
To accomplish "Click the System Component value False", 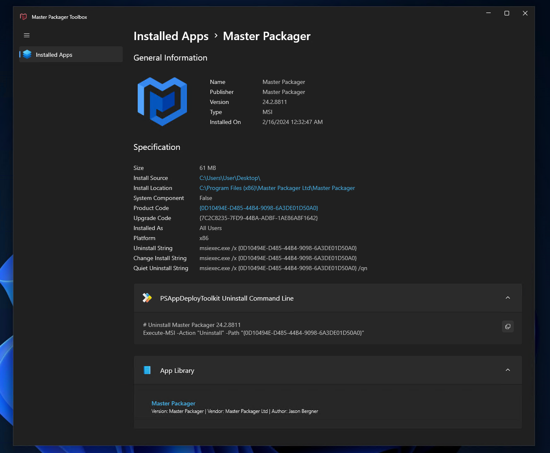I will 206,198.
